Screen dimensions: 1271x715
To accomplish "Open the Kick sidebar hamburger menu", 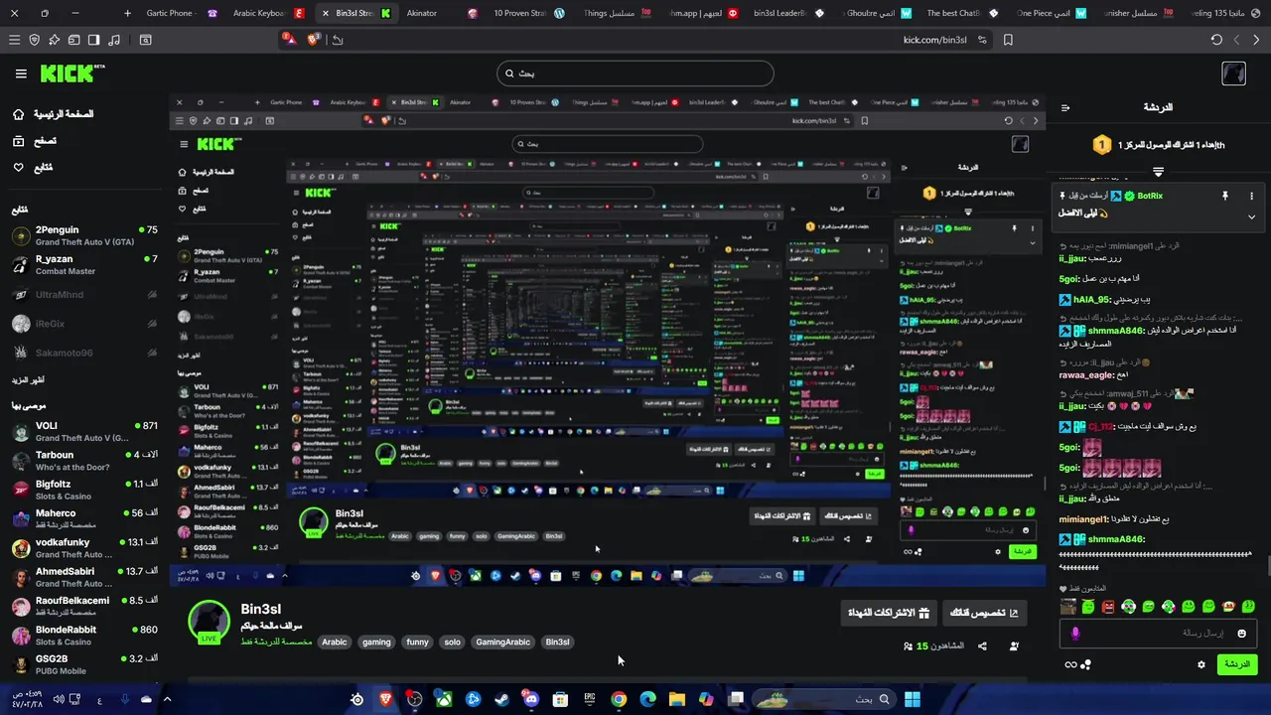I will pos(21,73).
